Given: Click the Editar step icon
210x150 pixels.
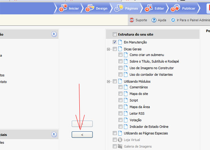Looking at the screenshot, I should pos(149,8).
